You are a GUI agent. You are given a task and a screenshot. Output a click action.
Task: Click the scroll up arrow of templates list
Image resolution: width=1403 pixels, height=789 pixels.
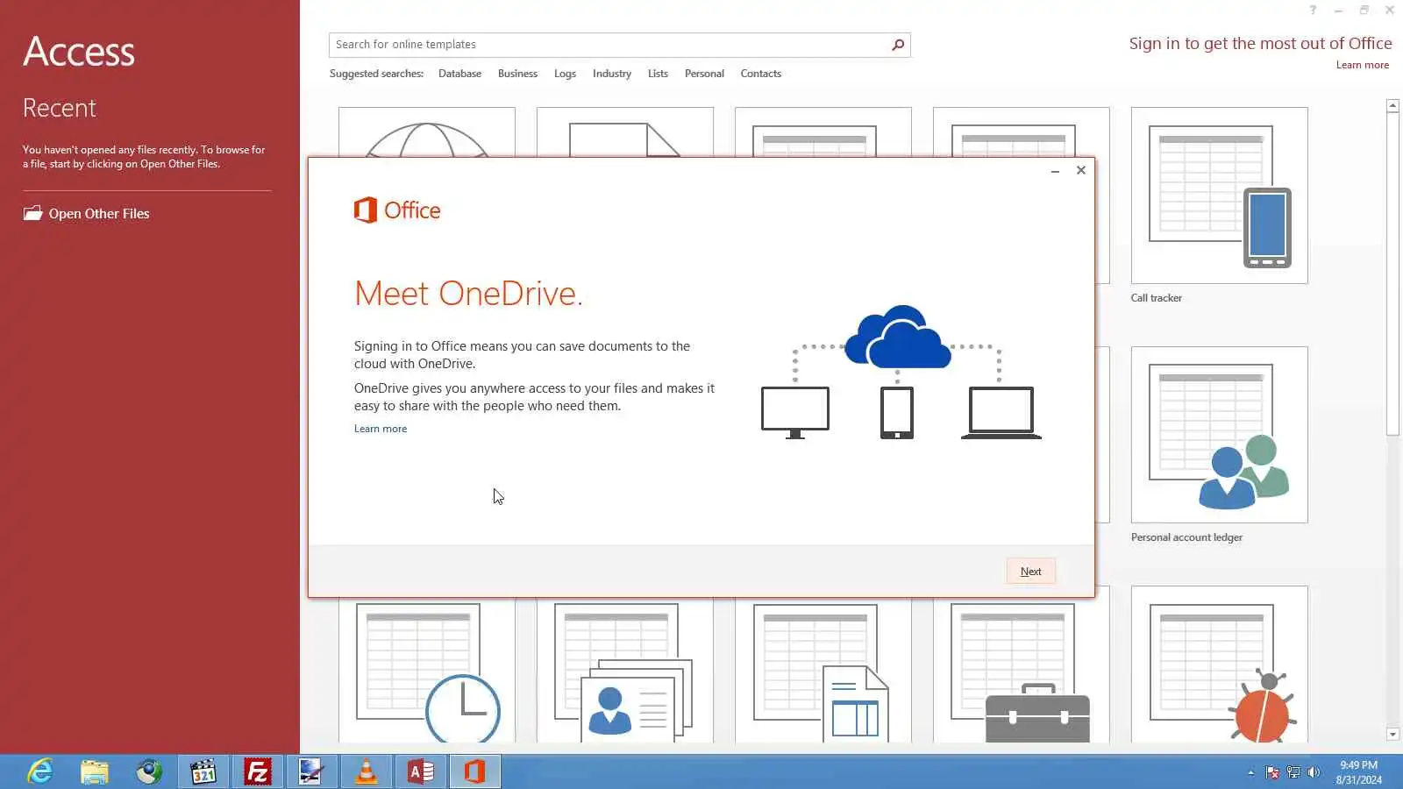click(1392, 105)
